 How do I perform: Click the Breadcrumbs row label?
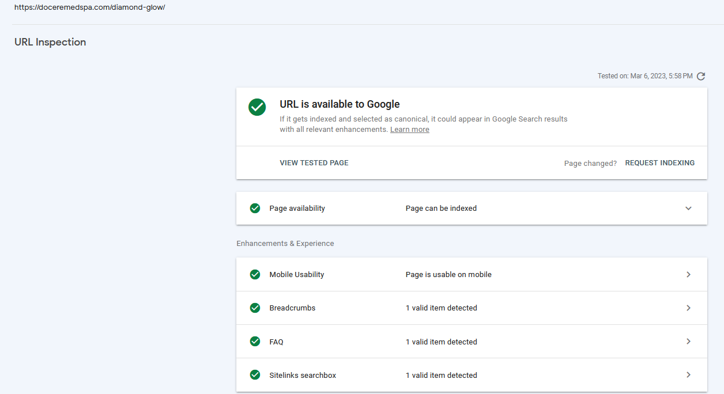pyautogui.click(x=292, y=308)
